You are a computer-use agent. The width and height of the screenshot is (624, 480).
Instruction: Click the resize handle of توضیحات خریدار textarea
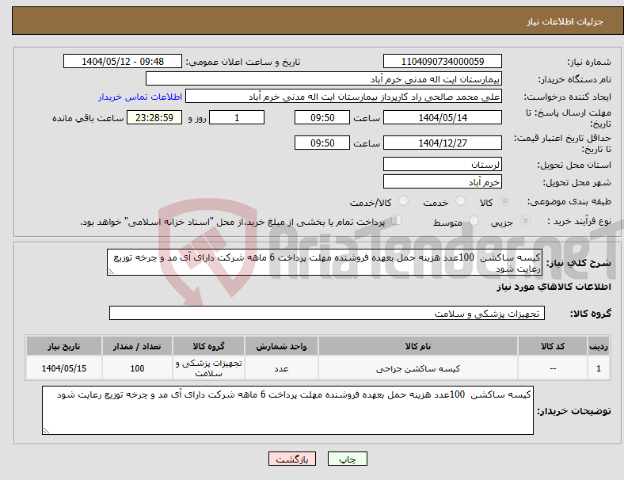[46, 430]
